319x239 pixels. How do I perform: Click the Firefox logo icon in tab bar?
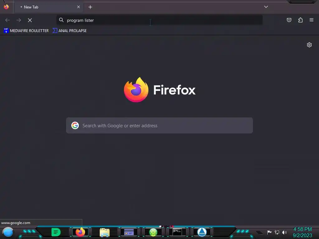pyautogui.click(x=6, y=7)
